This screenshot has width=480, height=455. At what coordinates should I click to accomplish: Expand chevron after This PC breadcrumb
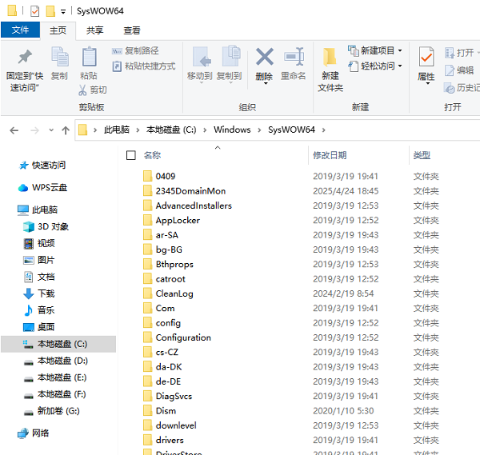(x=138, y=130)
